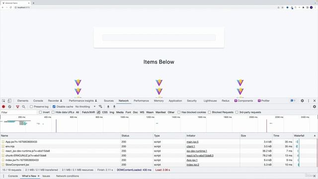318x179 pixels.
Task: Open the Application tab
Action: click(175, 100)
